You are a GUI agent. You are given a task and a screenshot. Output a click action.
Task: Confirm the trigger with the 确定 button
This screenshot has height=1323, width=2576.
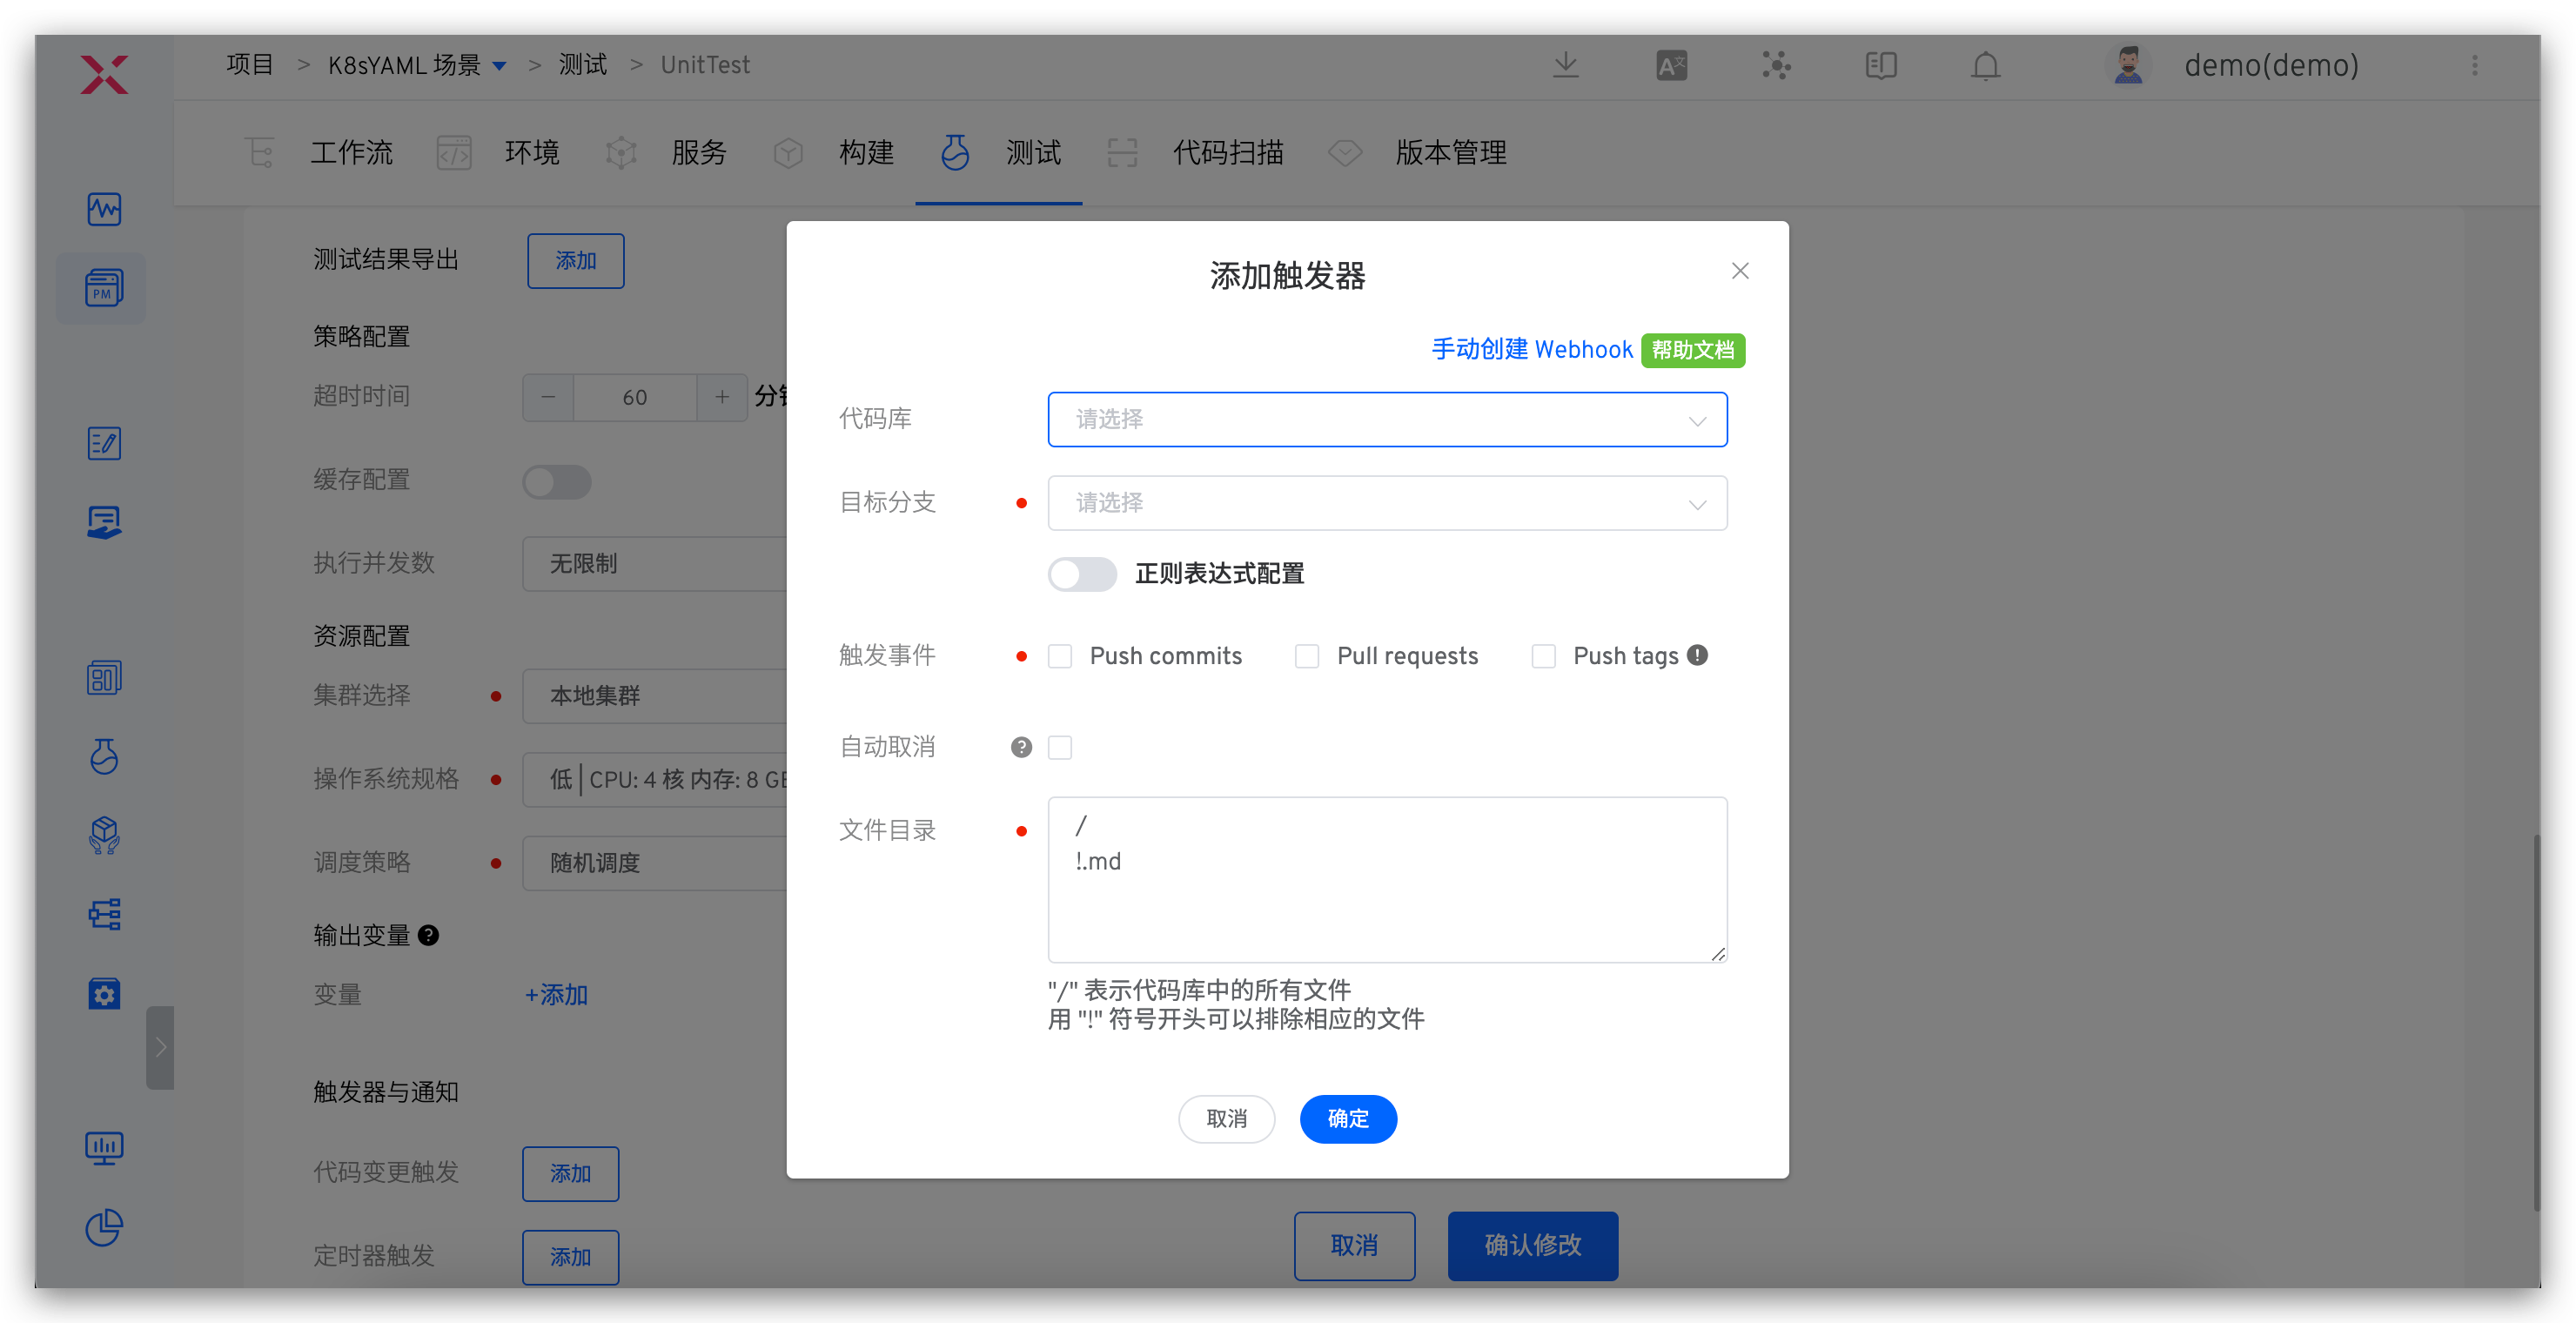pyautogui.click(x=1348, y=1119)
